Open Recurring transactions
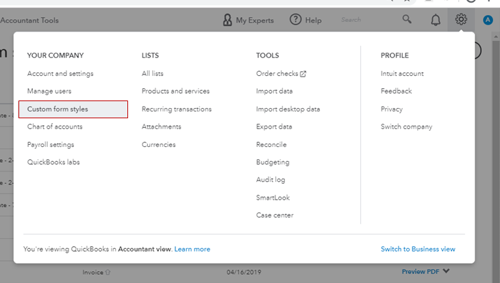 click(177, 109)
